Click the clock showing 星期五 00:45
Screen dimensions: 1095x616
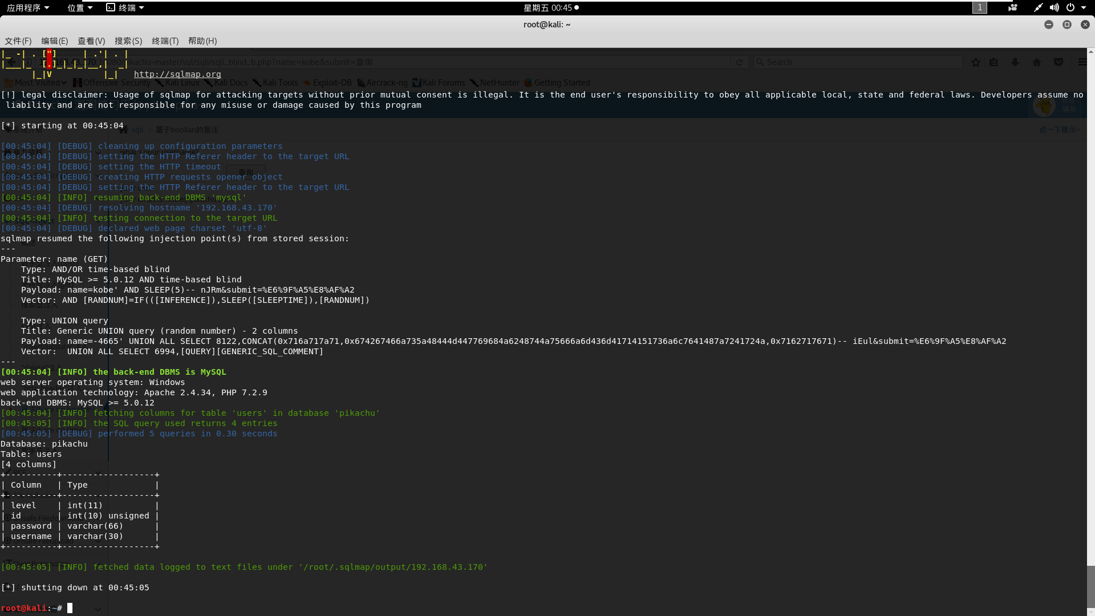550,7
